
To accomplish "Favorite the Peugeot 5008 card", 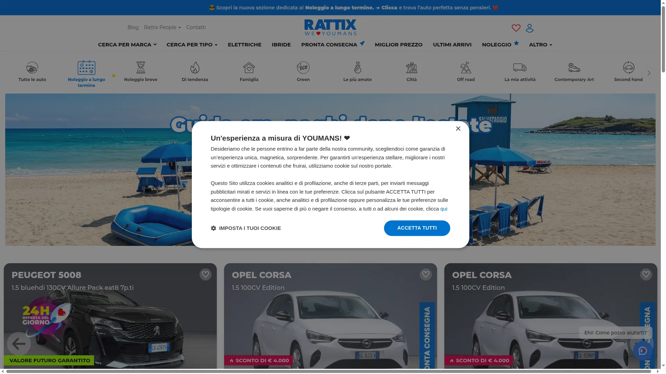I will point(205,275).
